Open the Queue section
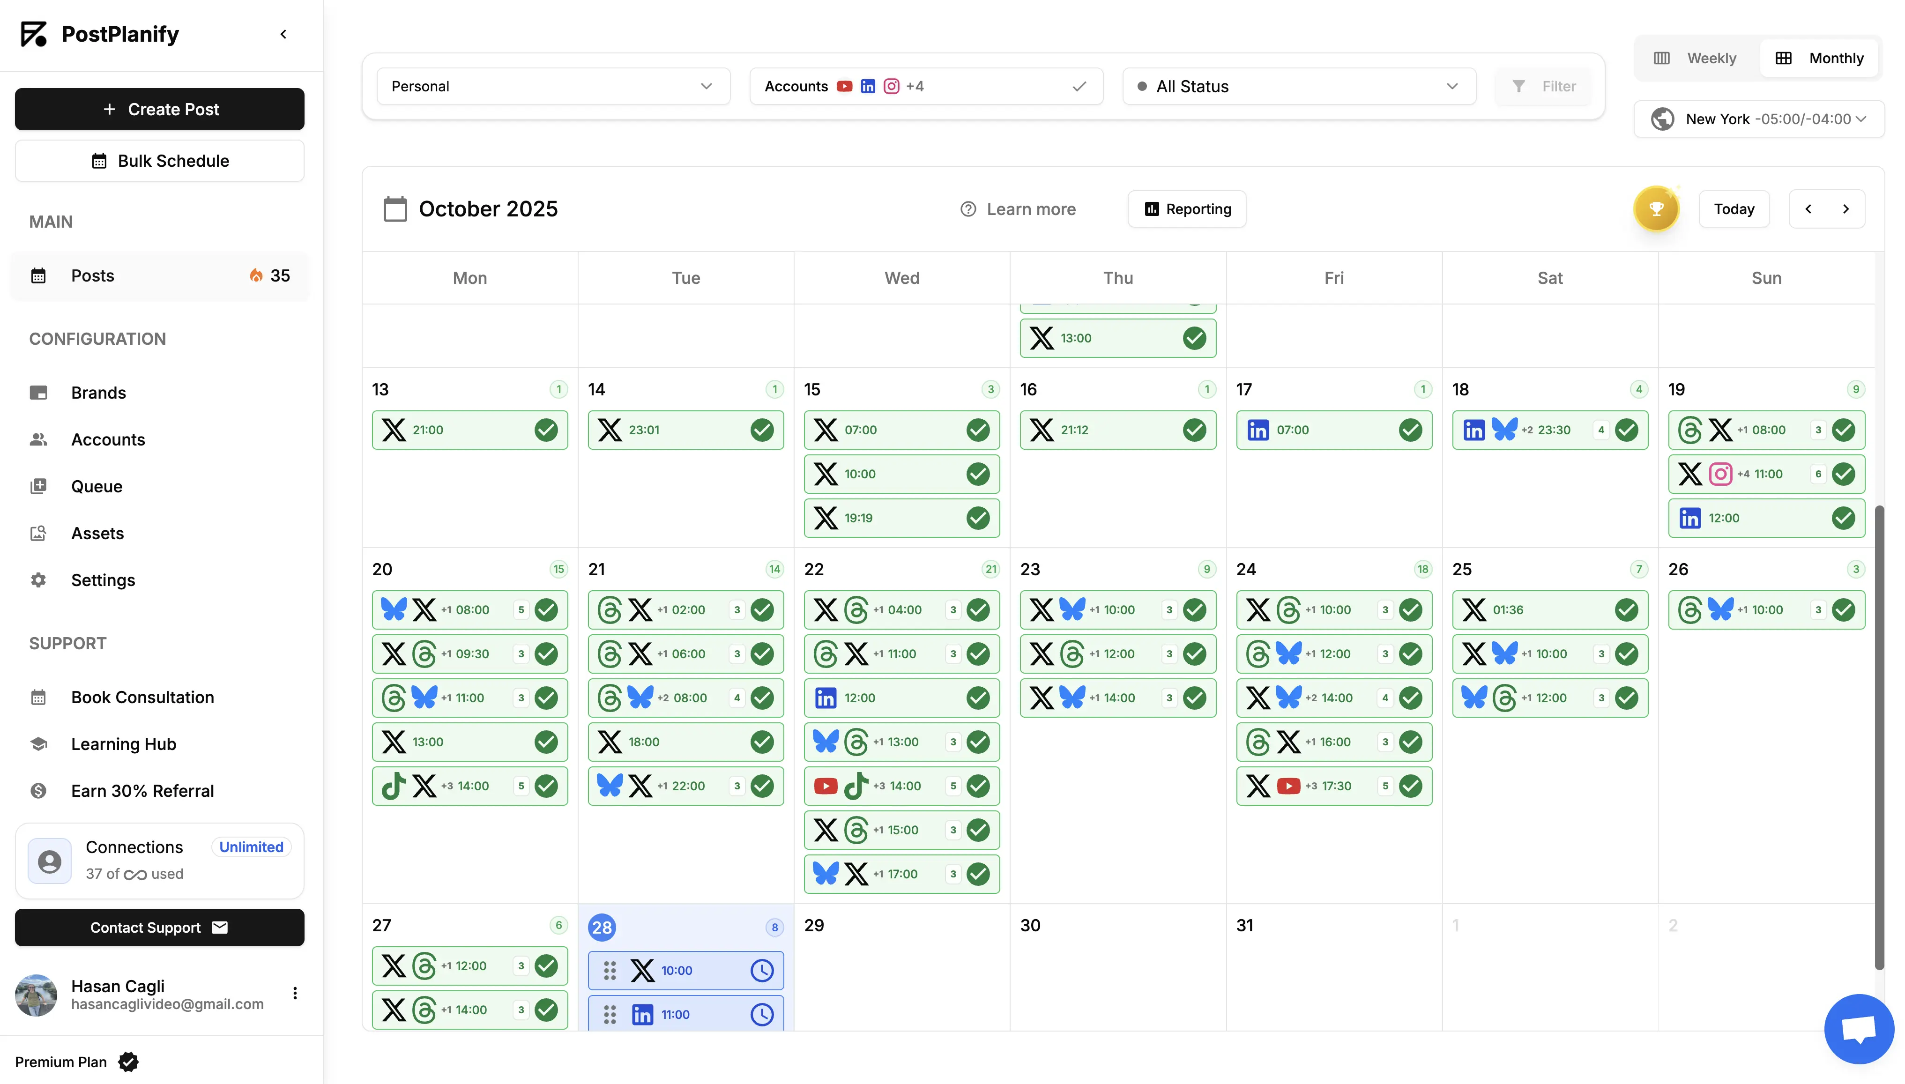The image size is (1905, 1084). [96, 486]
